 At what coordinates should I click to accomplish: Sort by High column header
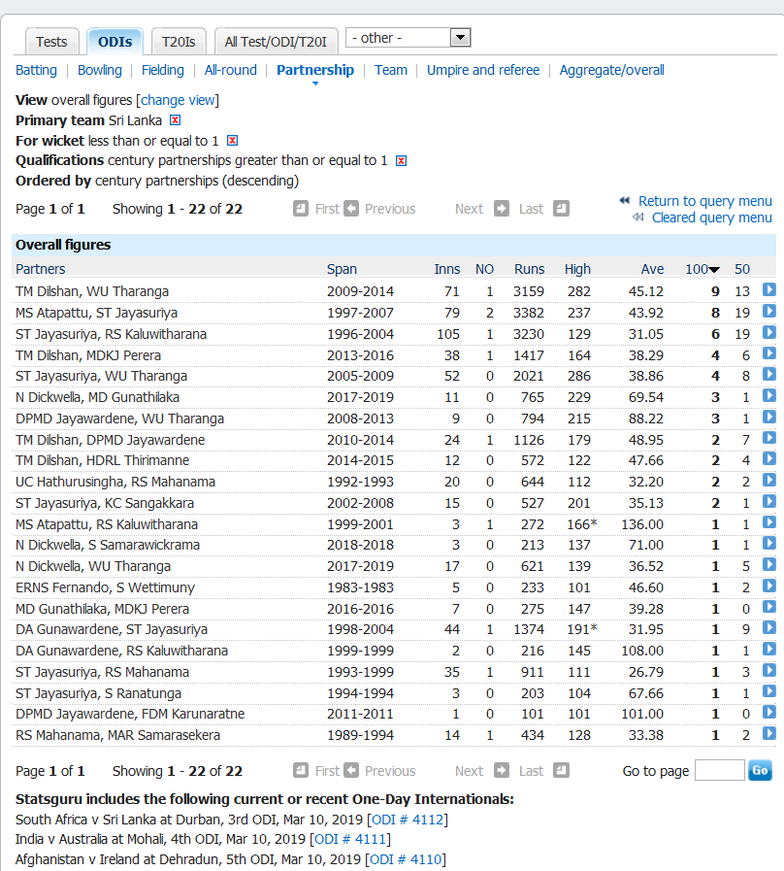577,269
